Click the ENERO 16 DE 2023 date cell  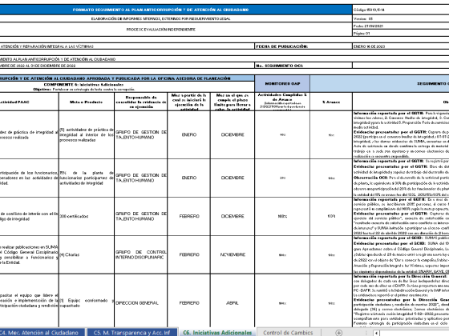(401, 46)
